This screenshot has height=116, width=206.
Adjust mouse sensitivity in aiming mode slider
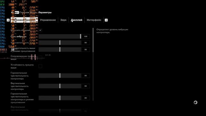pyautogui.click(x=60, y=50)
